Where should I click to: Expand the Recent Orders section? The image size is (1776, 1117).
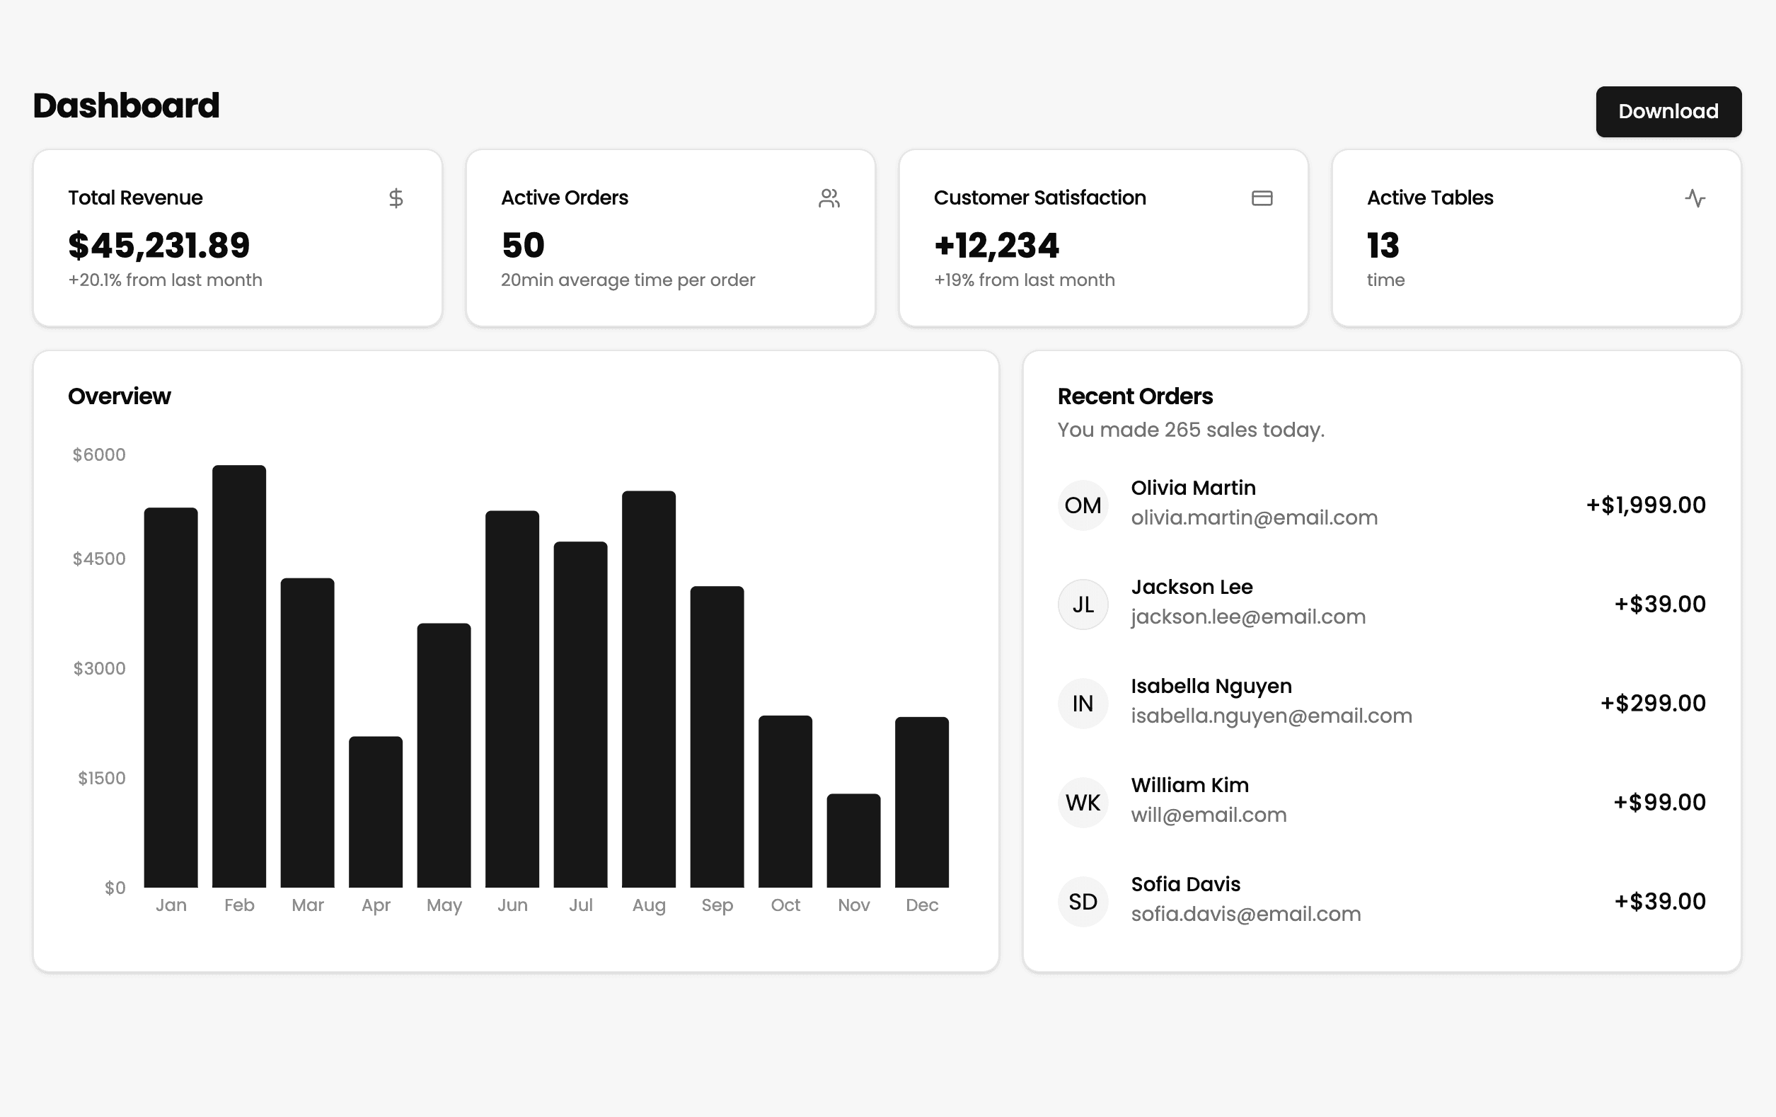coord(1134,396)
